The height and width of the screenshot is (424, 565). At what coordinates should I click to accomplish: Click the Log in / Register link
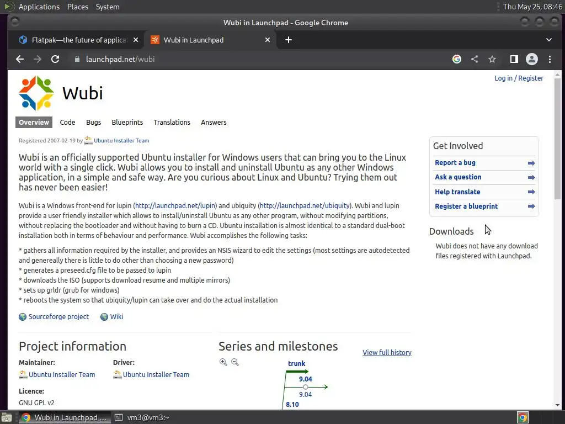click(x=519, y=78)
